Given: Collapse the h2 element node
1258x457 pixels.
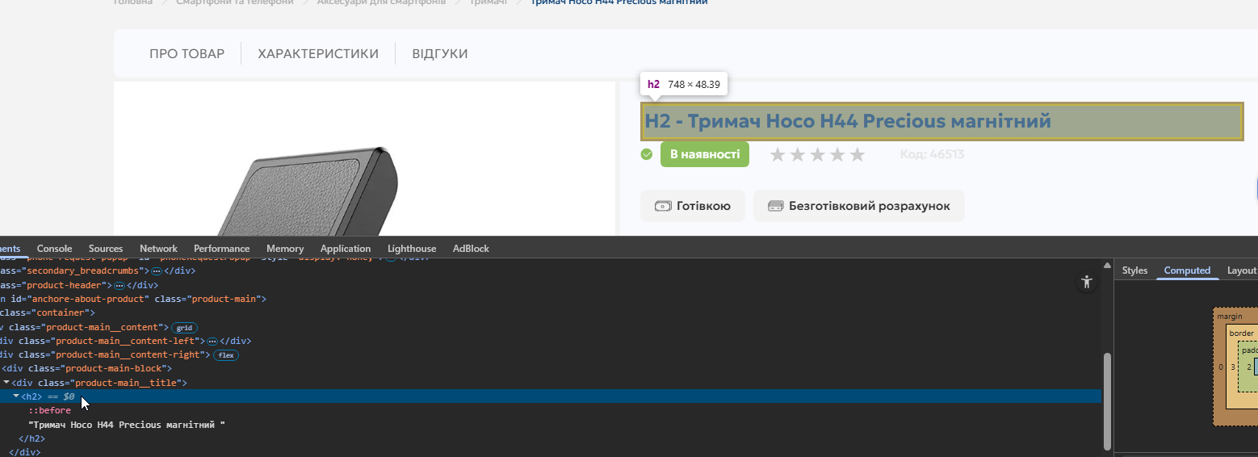Looking at the screenshot, I should pos(16,396).
